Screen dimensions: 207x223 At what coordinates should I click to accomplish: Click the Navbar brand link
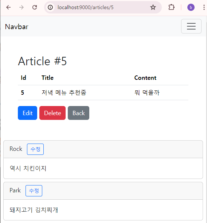17,27
